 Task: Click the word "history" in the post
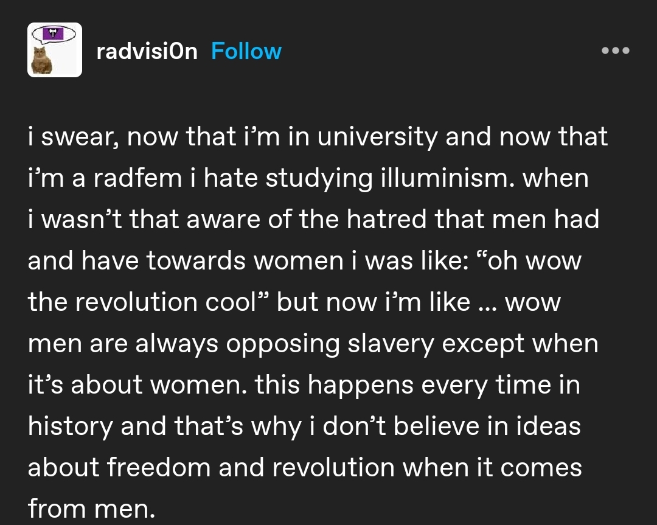(x=70, y=426)
